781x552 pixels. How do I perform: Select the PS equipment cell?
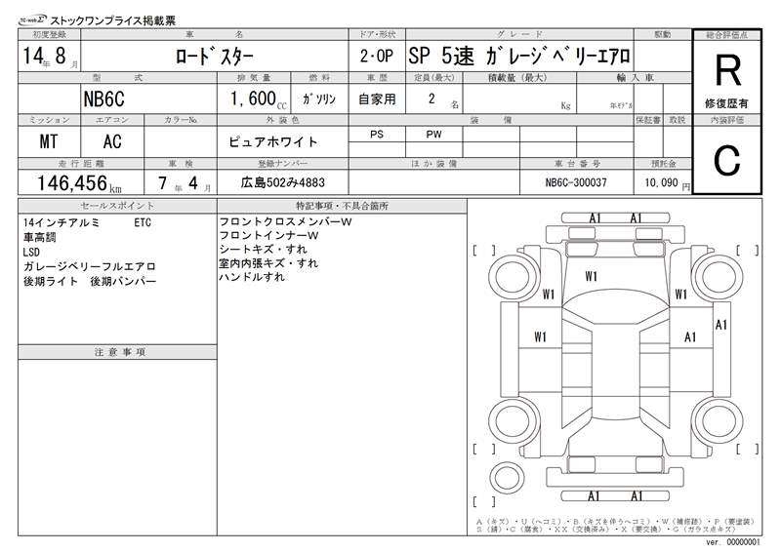click(377, 134)
